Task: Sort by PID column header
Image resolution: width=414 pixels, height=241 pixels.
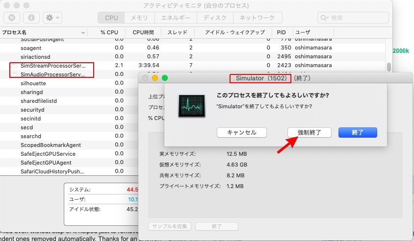Action: point(282,32)
